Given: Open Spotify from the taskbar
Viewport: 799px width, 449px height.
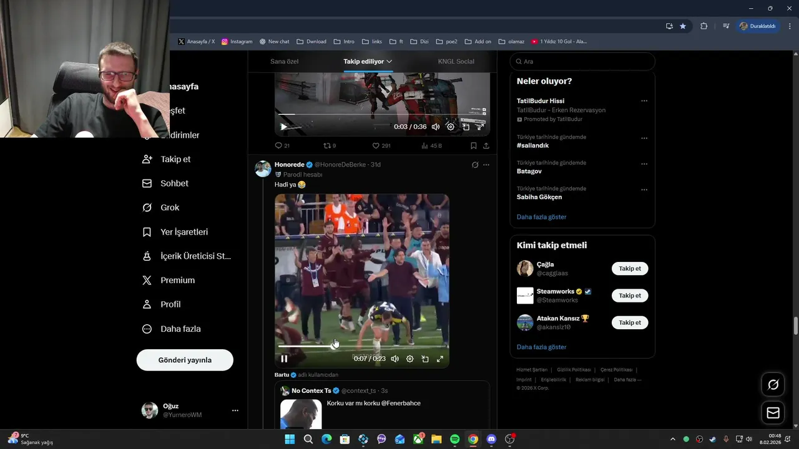Looking at the screenshot, I should pos(455,439).
